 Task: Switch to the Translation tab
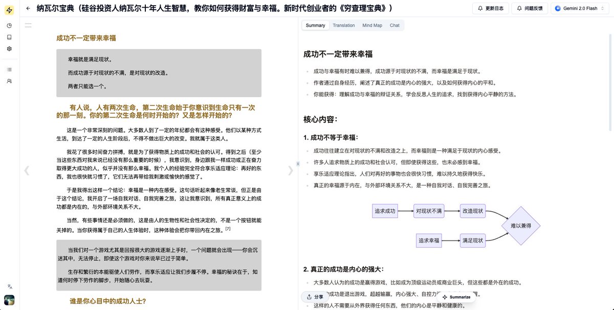pos(343,25)
